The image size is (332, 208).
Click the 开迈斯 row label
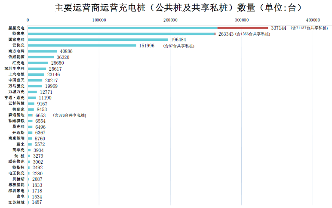tap(18, 133)
